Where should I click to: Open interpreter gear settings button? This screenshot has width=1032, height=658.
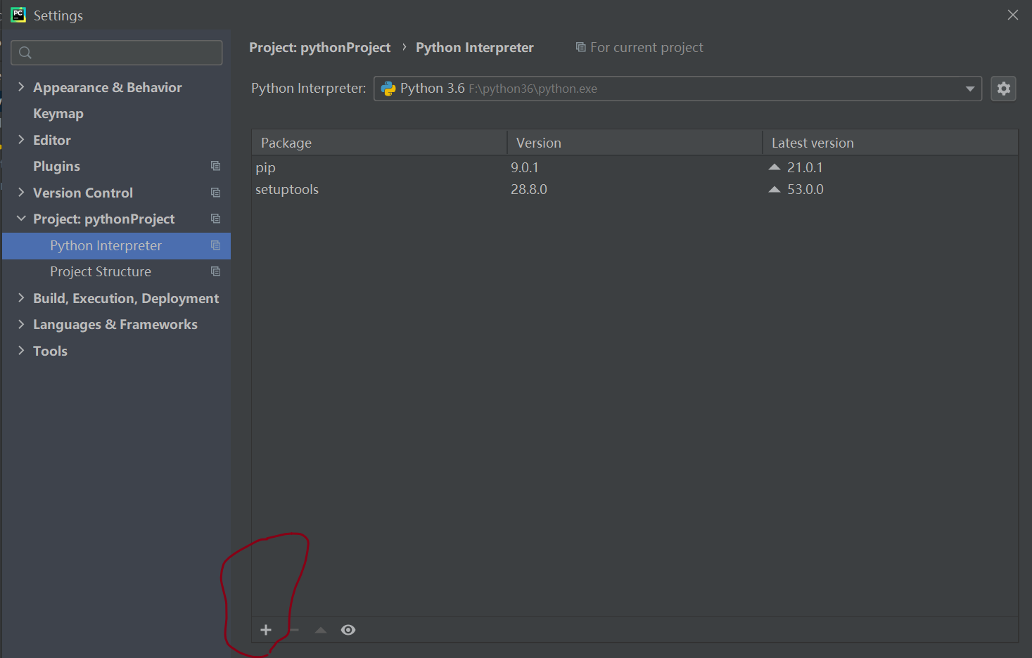pyautogui.click(x=1004, y=89)
